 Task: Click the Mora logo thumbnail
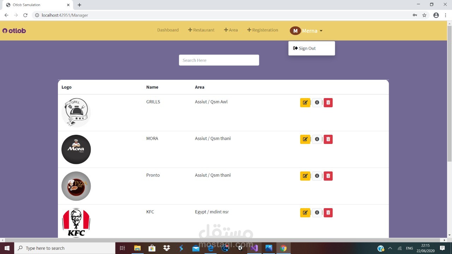[76, 149]
